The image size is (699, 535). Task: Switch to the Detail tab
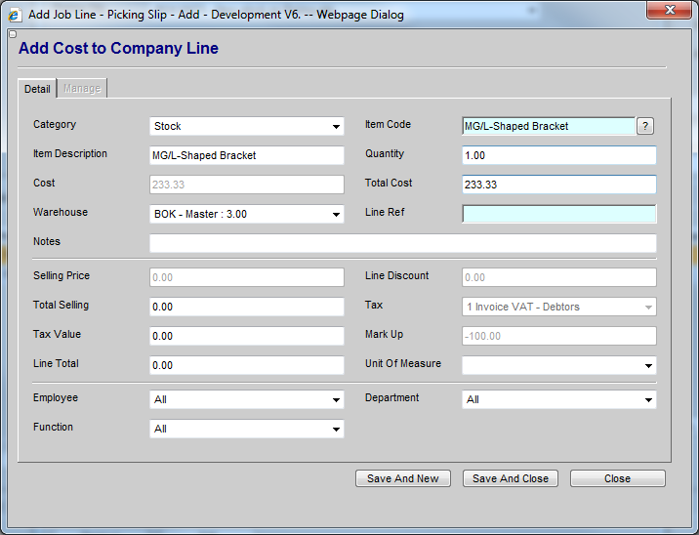[x=37, y=89]
